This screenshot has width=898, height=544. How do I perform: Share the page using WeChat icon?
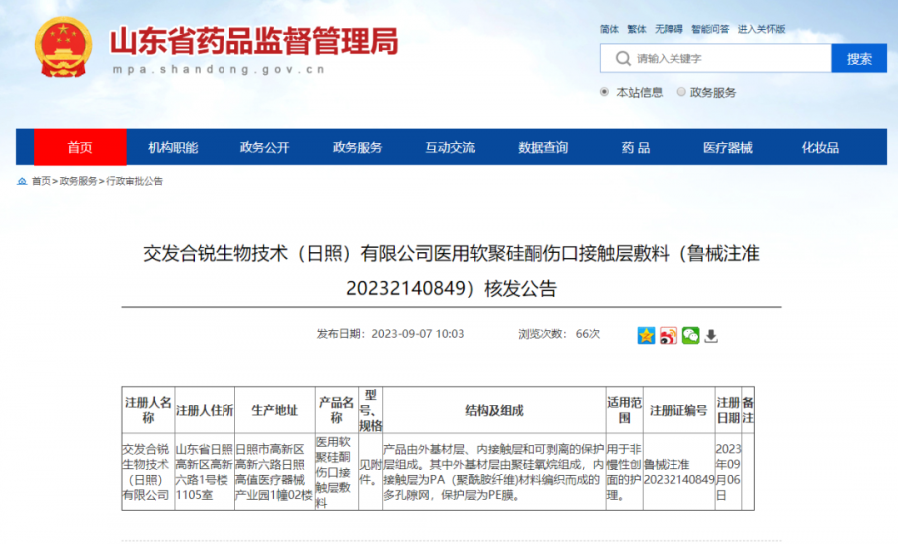coord(690,335)
